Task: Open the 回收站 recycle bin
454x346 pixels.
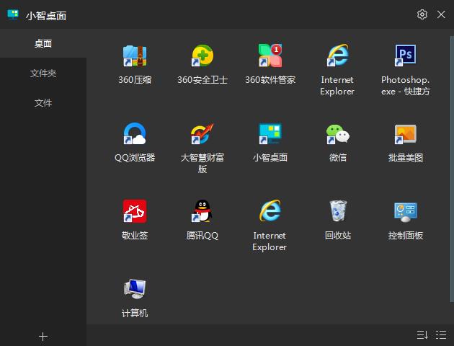Action: 337,212
